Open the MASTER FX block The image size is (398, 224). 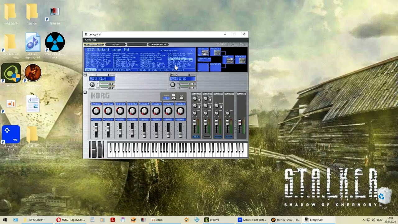pos(240,59)
